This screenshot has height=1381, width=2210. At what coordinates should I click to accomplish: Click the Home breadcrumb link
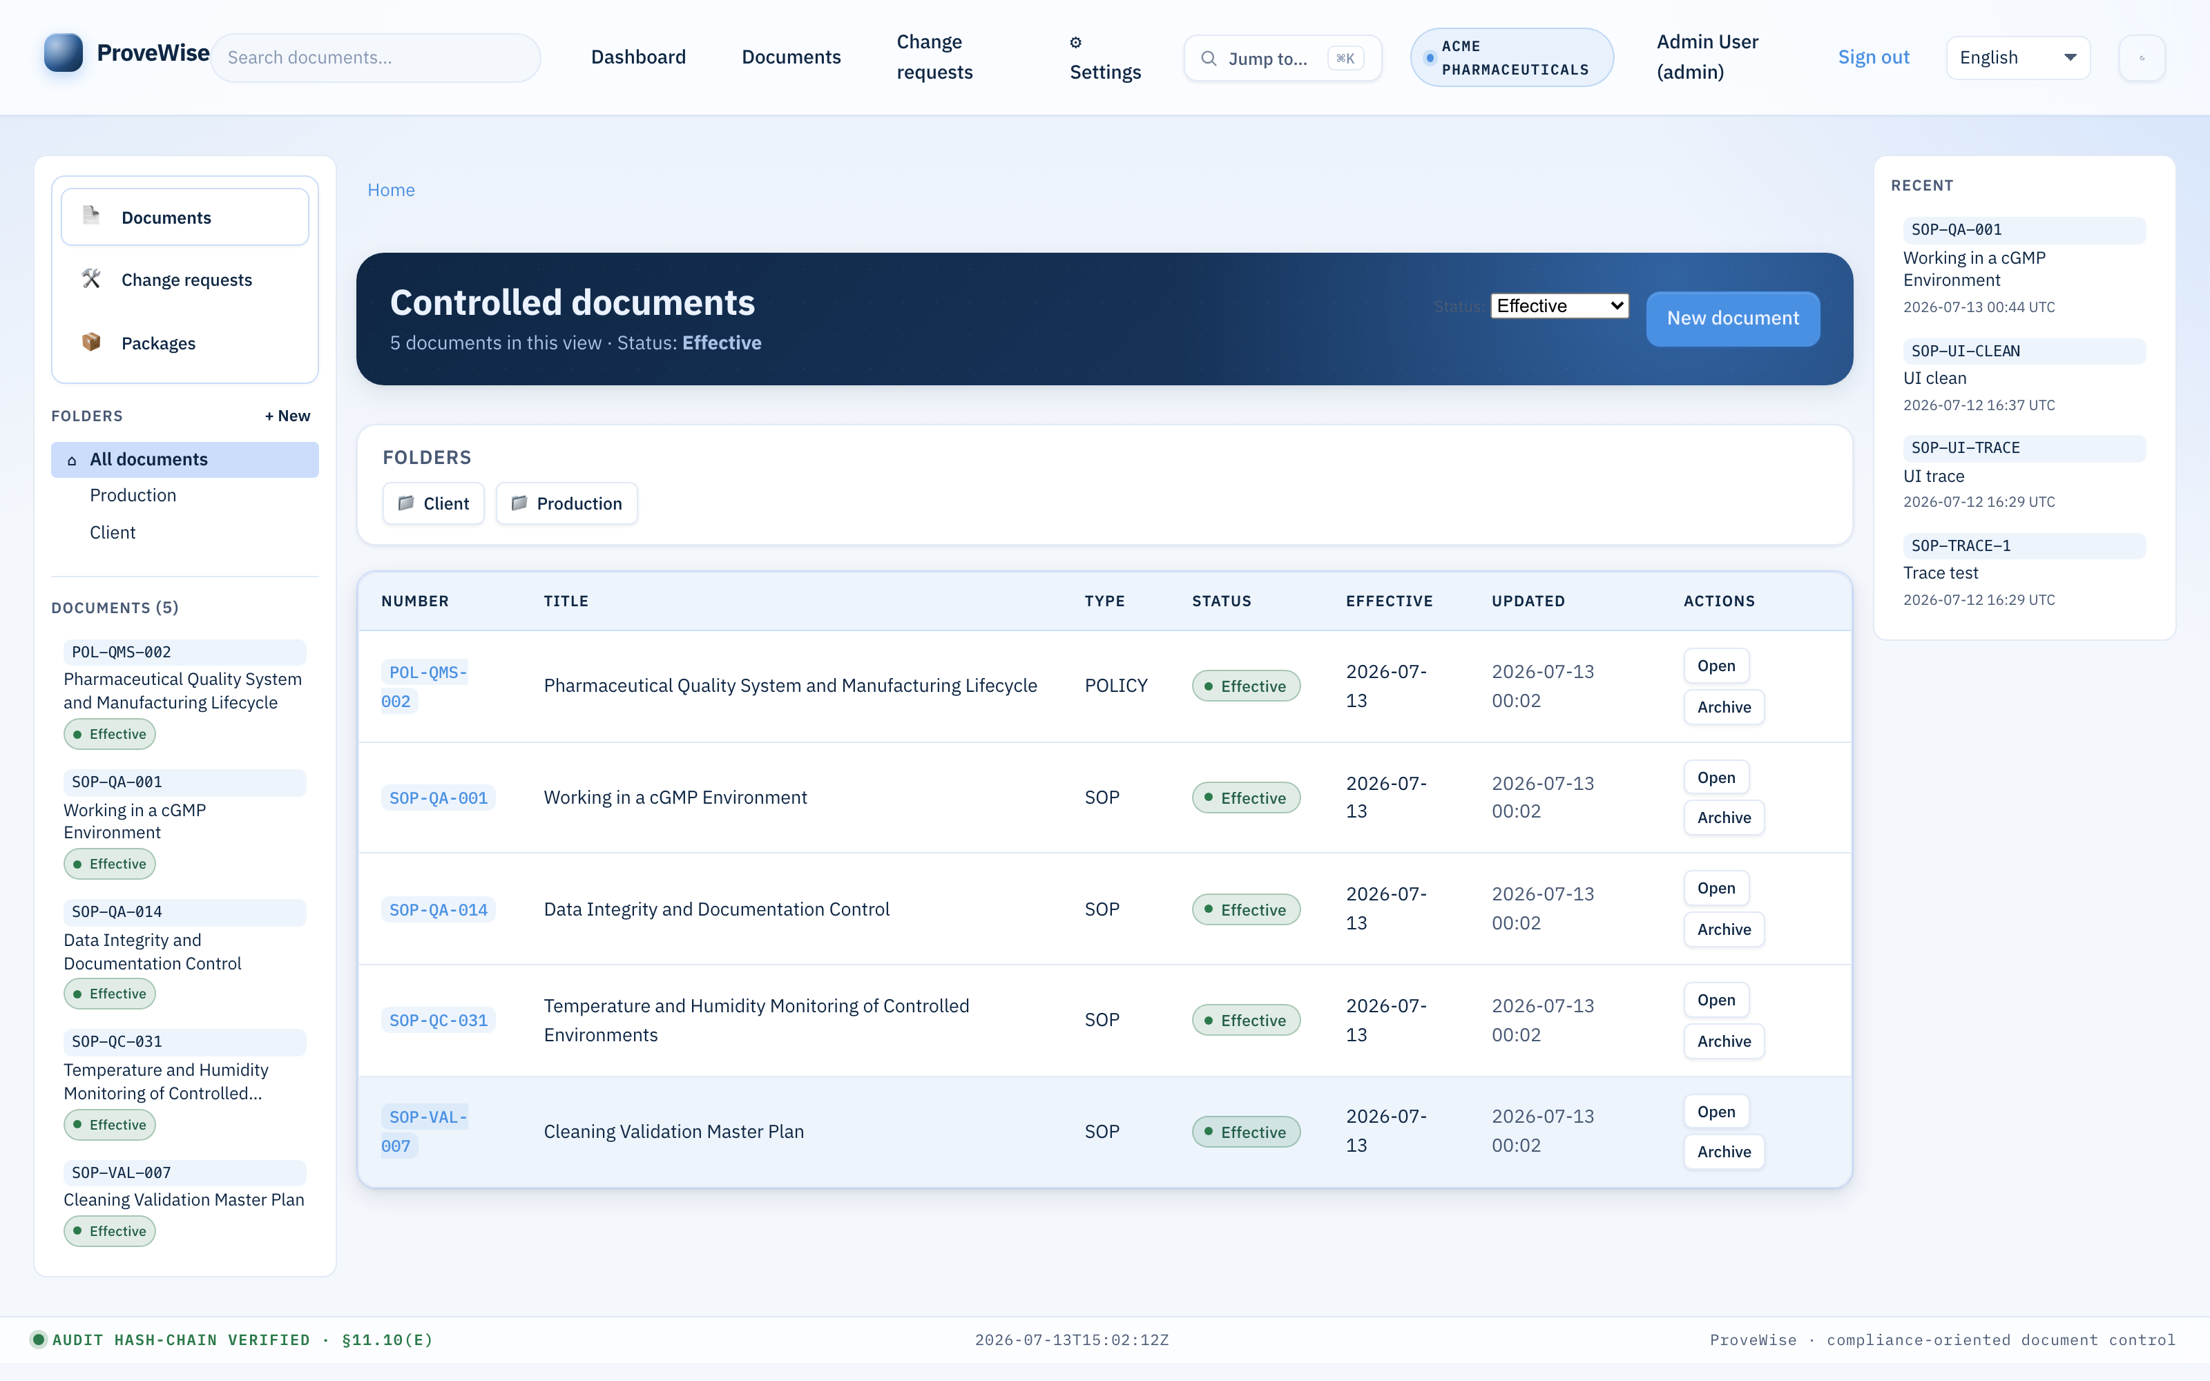coord(391,190)
